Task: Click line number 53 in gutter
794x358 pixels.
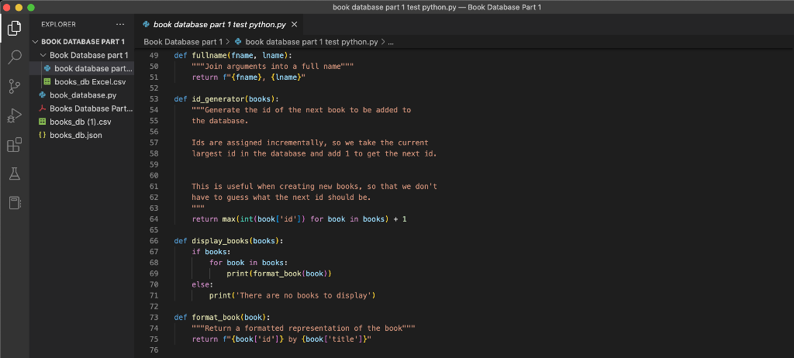Action: pos(154,98)
